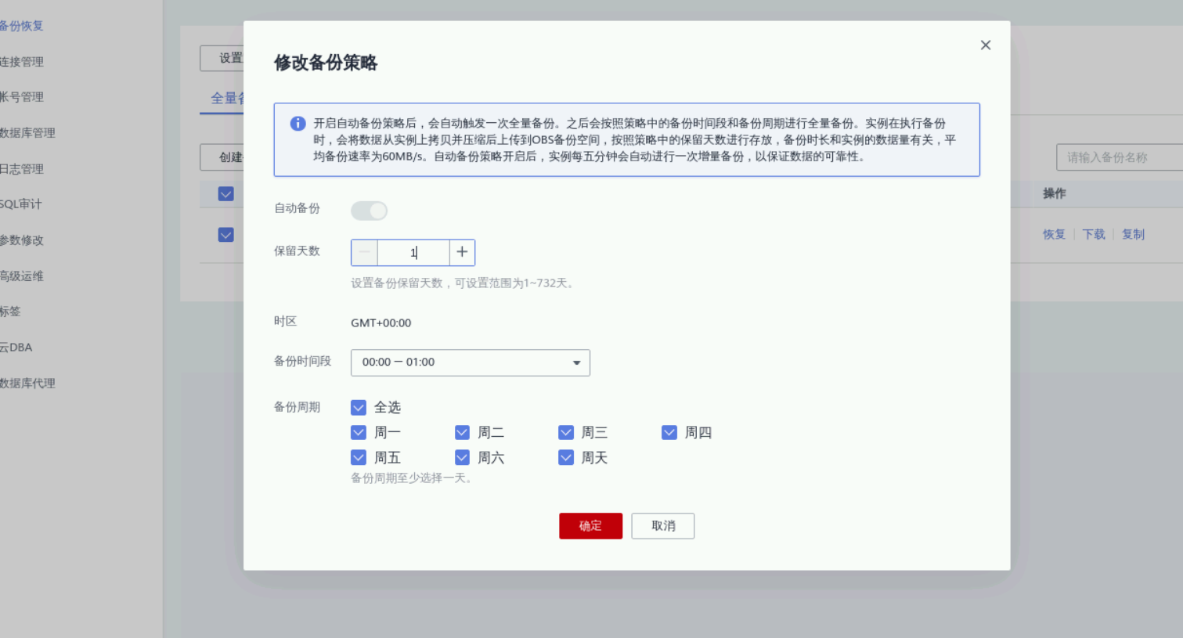
Task: Click the GMT+00:00 timezone value
Action: [x=381, y=323]
